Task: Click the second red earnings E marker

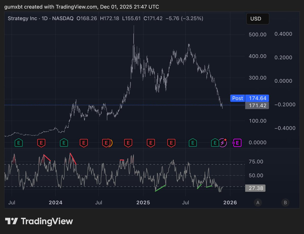Action: (84, 143)
